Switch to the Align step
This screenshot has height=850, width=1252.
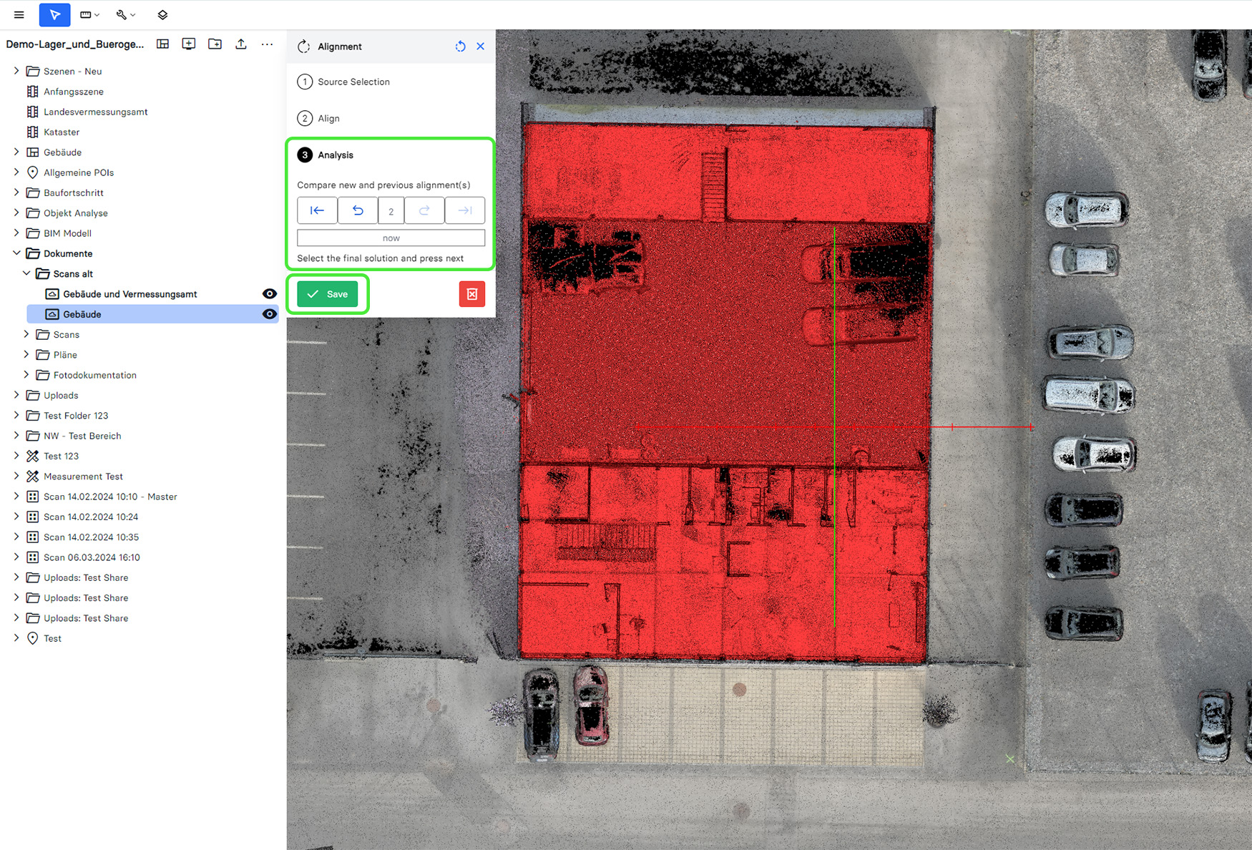[328, 118]
